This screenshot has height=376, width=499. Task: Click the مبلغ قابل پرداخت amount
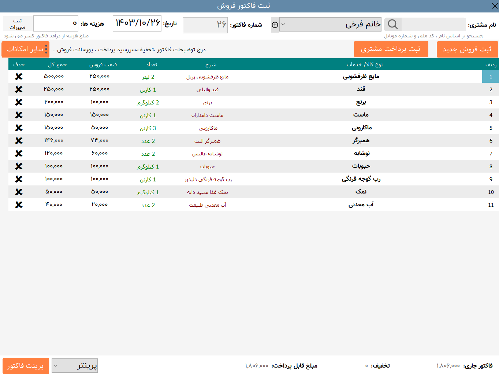point(257,366)
